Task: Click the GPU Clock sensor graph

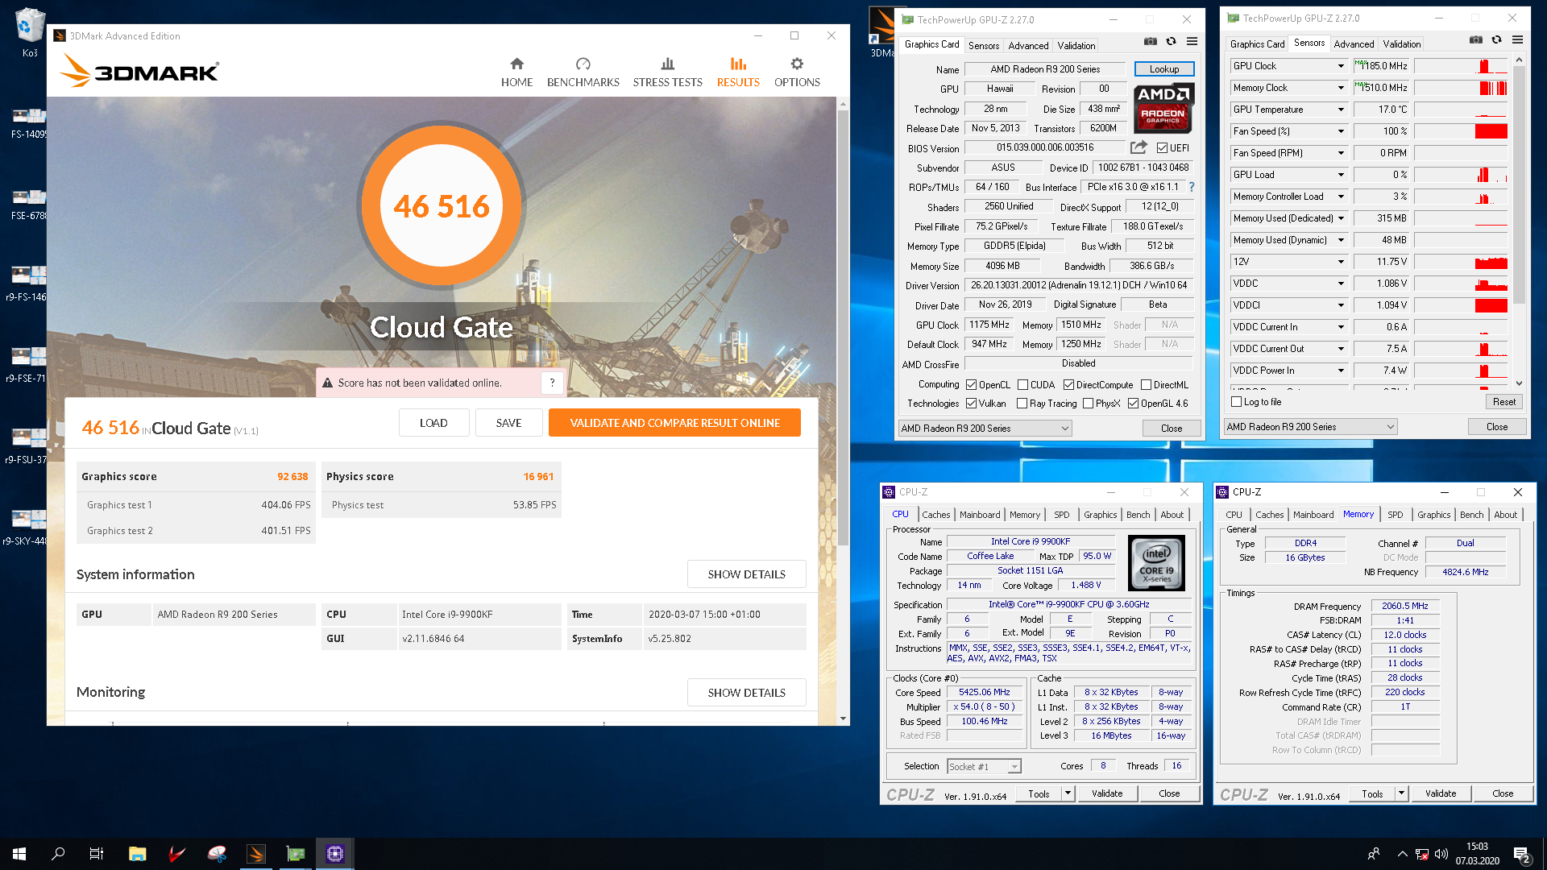Action: tap(1461, 66)
